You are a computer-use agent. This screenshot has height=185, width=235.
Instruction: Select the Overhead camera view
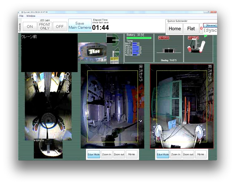tap(48, 106)
